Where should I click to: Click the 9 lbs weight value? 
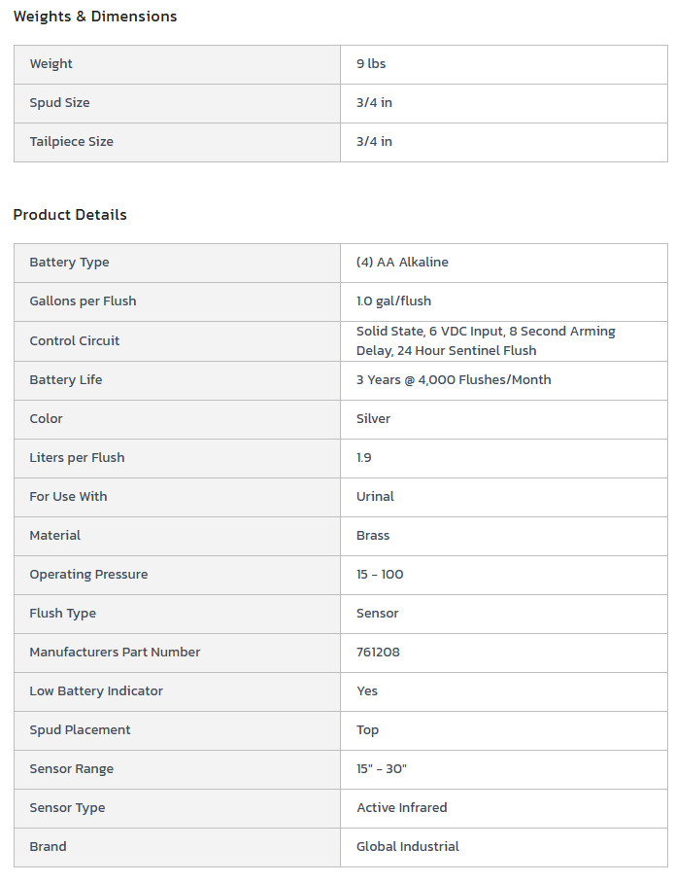click(371, 64)
